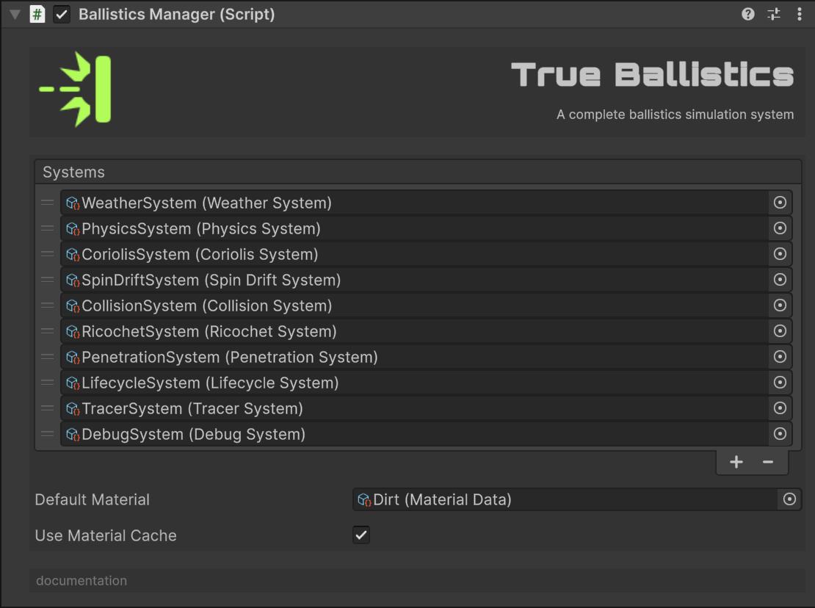Screen dimensions: 815x608
Task: Open the component presets slider icon
Action: (x=773, y=14)
